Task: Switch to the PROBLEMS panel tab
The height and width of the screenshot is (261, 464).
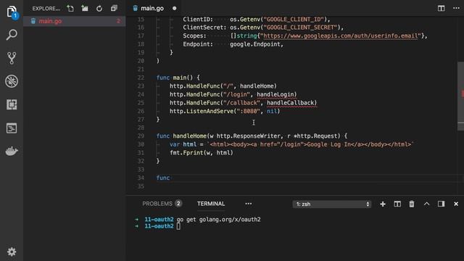Action: click(x=157, y=204)
